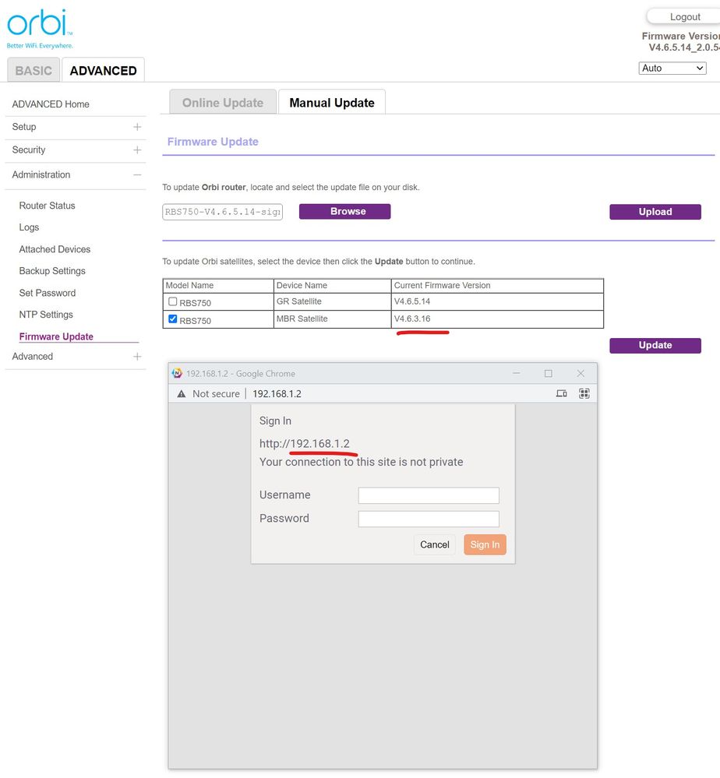The height and width of the screenshot is (778, 720).
Task: Click the Orbi logo
Action: click(x=37, y=23)
